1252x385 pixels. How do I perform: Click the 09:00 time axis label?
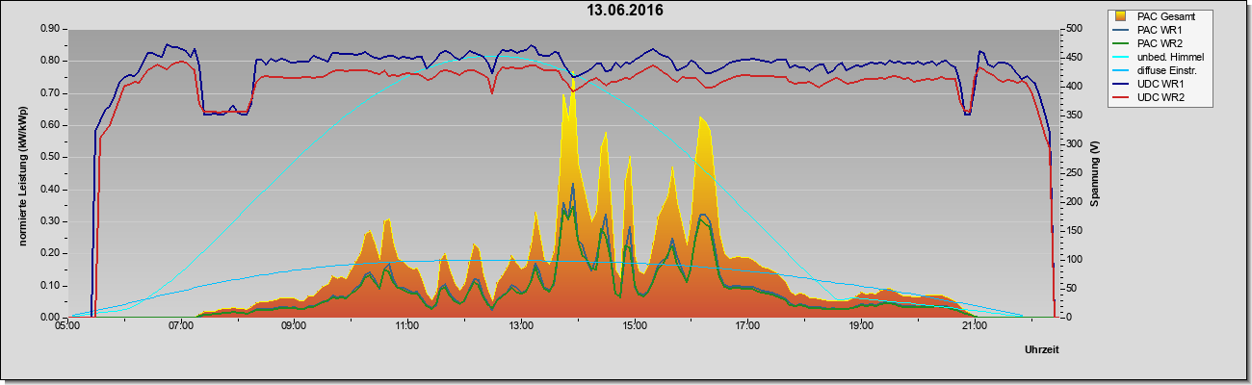pos(294,326)
